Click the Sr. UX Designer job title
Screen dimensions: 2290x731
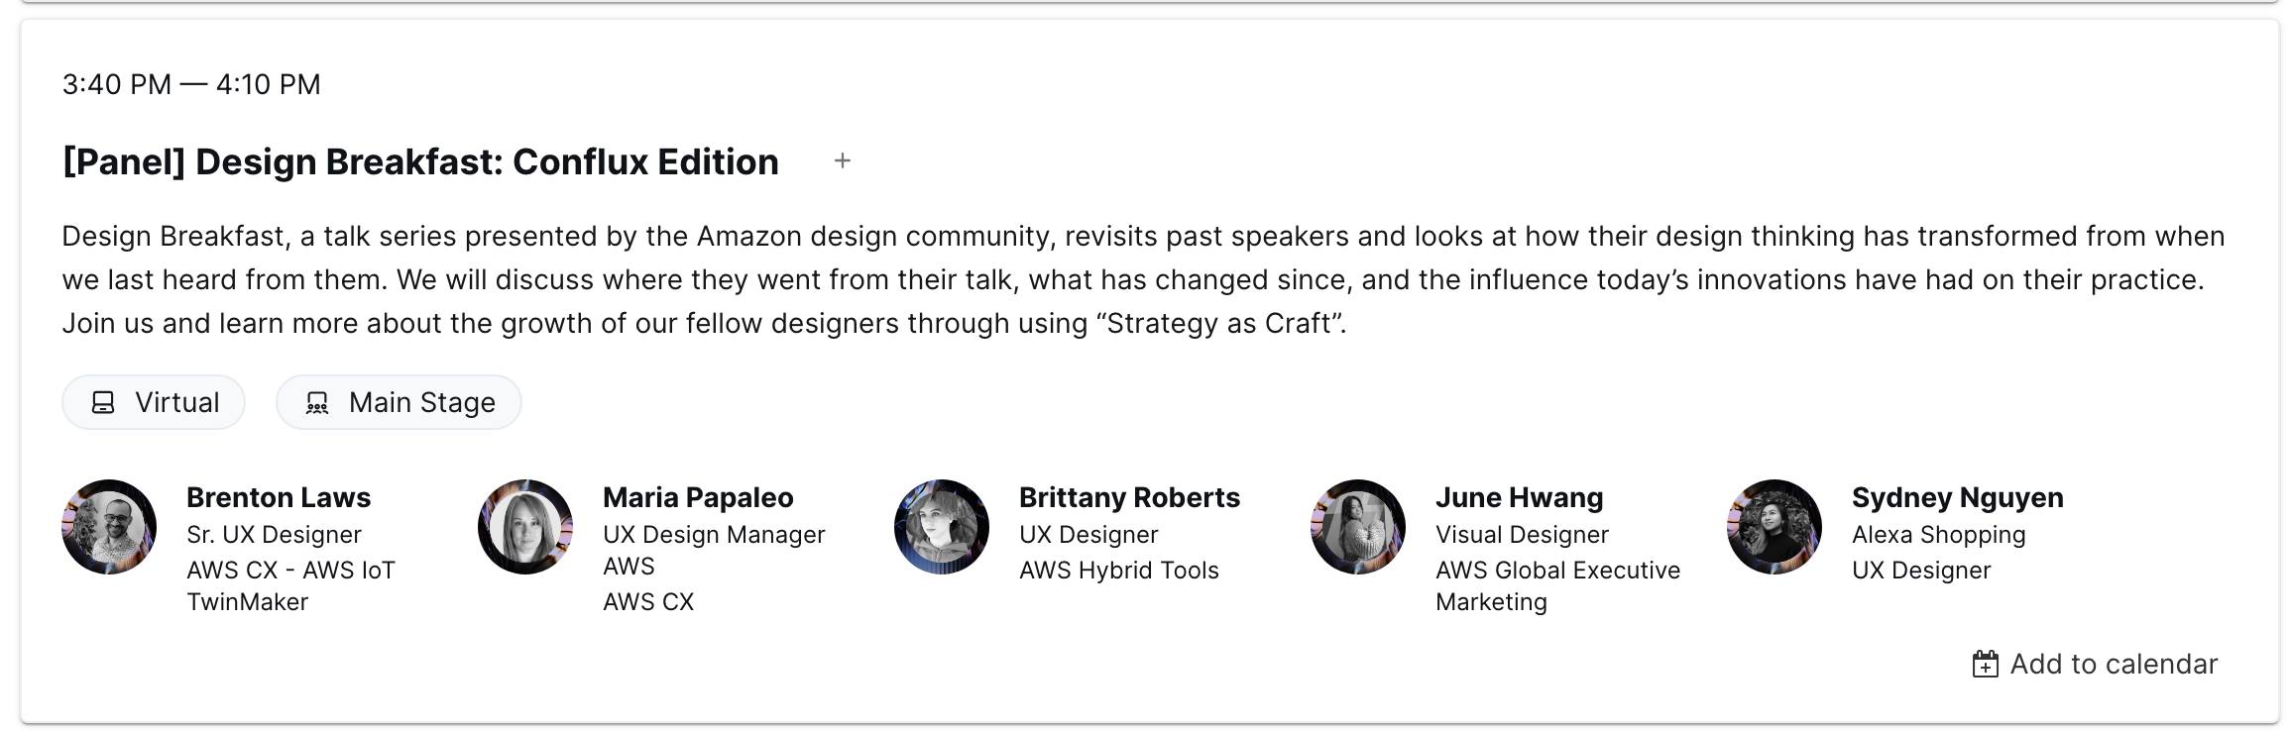click(274, 535)
